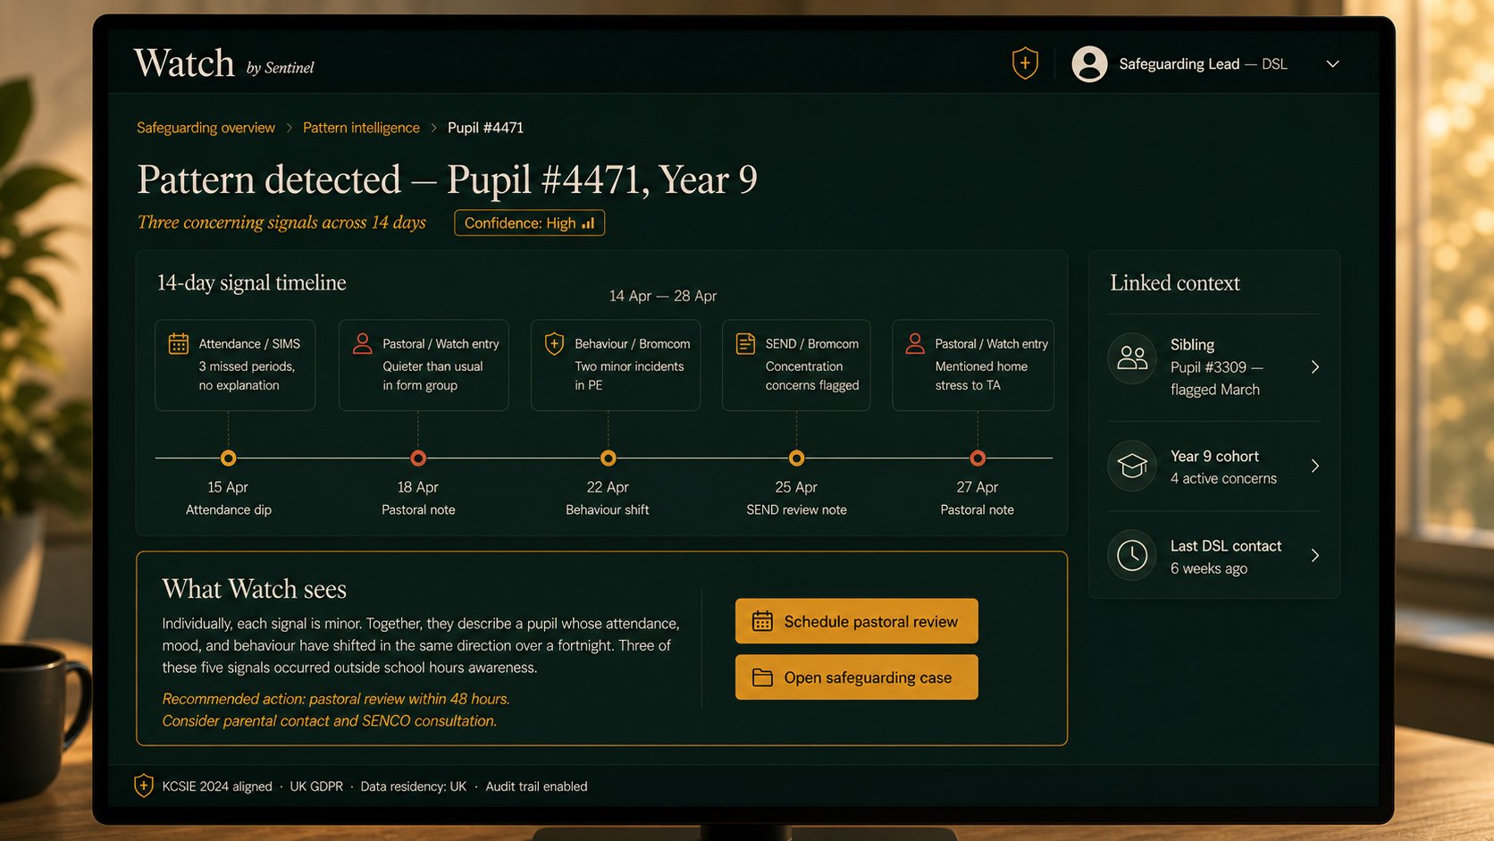
Task: Click the UK GDPR footer text
Action: (316, 786)
